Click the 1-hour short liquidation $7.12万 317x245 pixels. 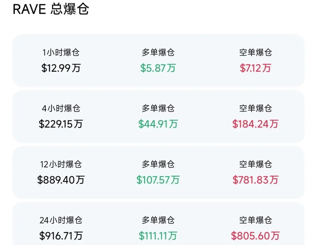(x=255, y=68)
